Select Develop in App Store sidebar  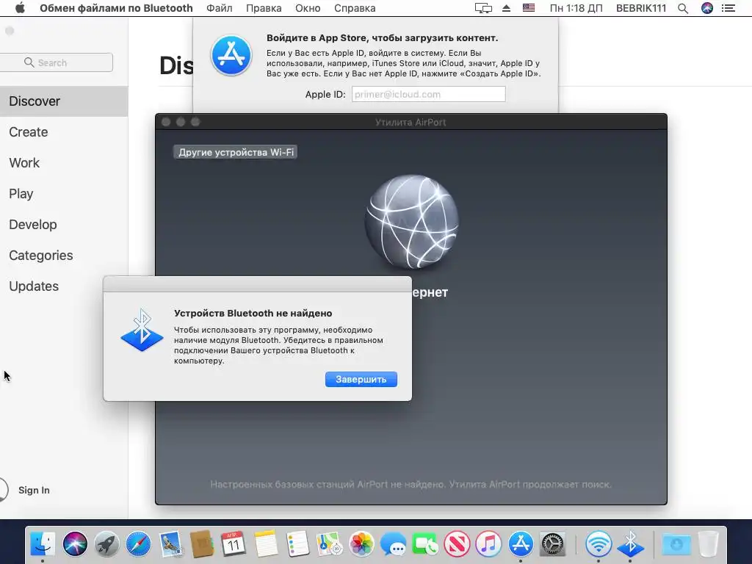(x=64, y=225)
